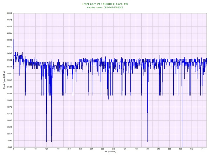Click the y-axis value 1242.7
This screenshot has height=157, width=210.
(9, 127)
